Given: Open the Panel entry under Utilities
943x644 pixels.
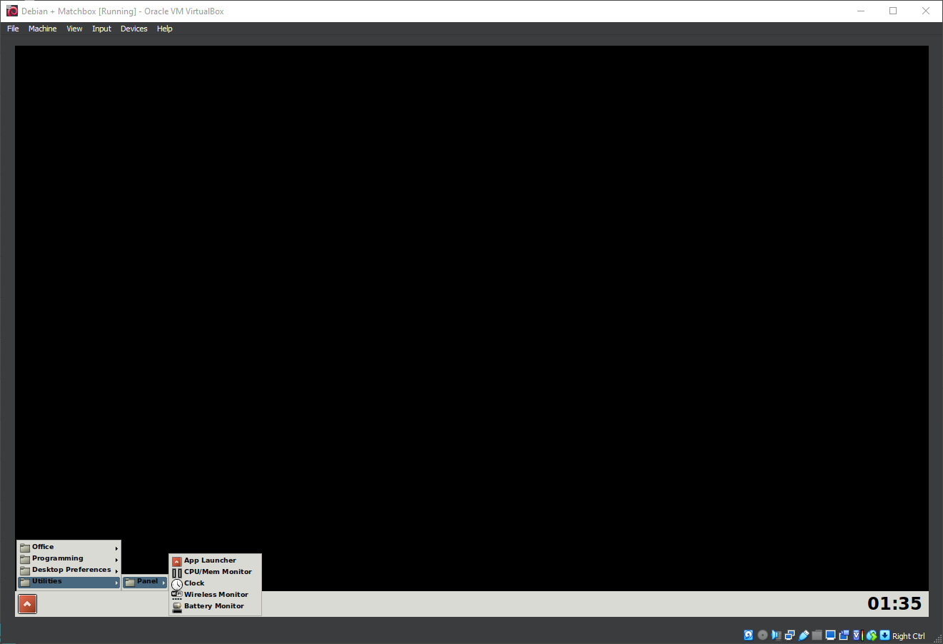Looking at the screenshot, I should (144, 581).
